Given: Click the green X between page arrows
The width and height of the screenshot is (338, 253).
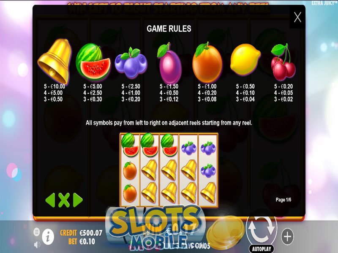Looking at the screenshot, I should [64, 200].
